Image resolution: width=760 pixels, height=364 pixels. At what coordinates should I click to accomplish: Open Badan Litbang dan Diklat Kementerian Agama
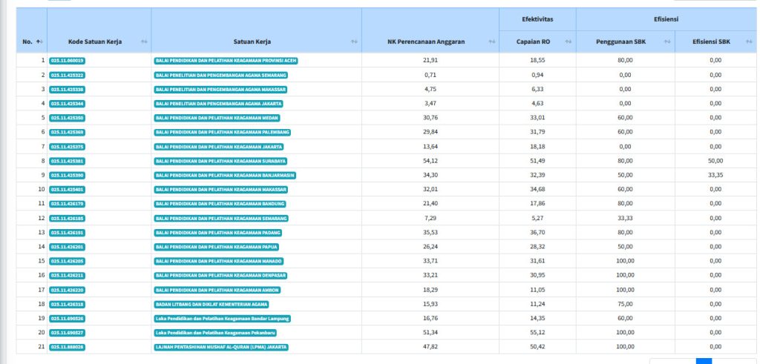212,304
